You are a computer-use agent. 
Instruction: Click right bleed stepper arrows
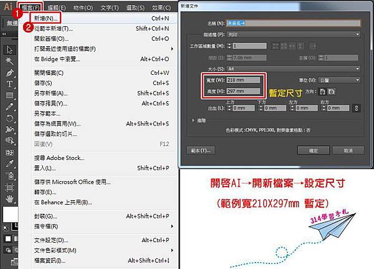point(324,108)
